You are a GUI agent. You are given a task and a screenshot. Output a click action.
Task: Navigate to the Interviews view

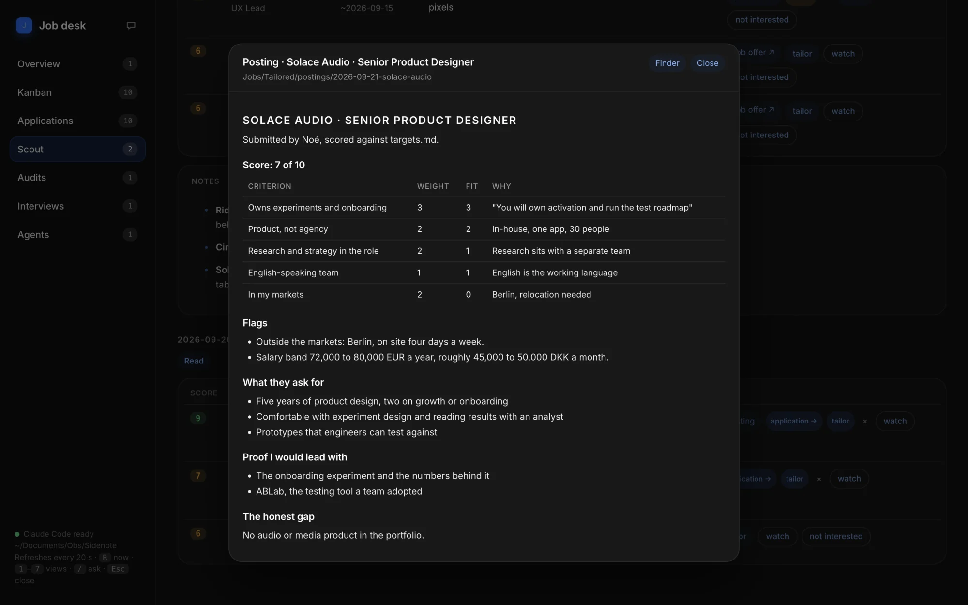(x=77, y=206)
